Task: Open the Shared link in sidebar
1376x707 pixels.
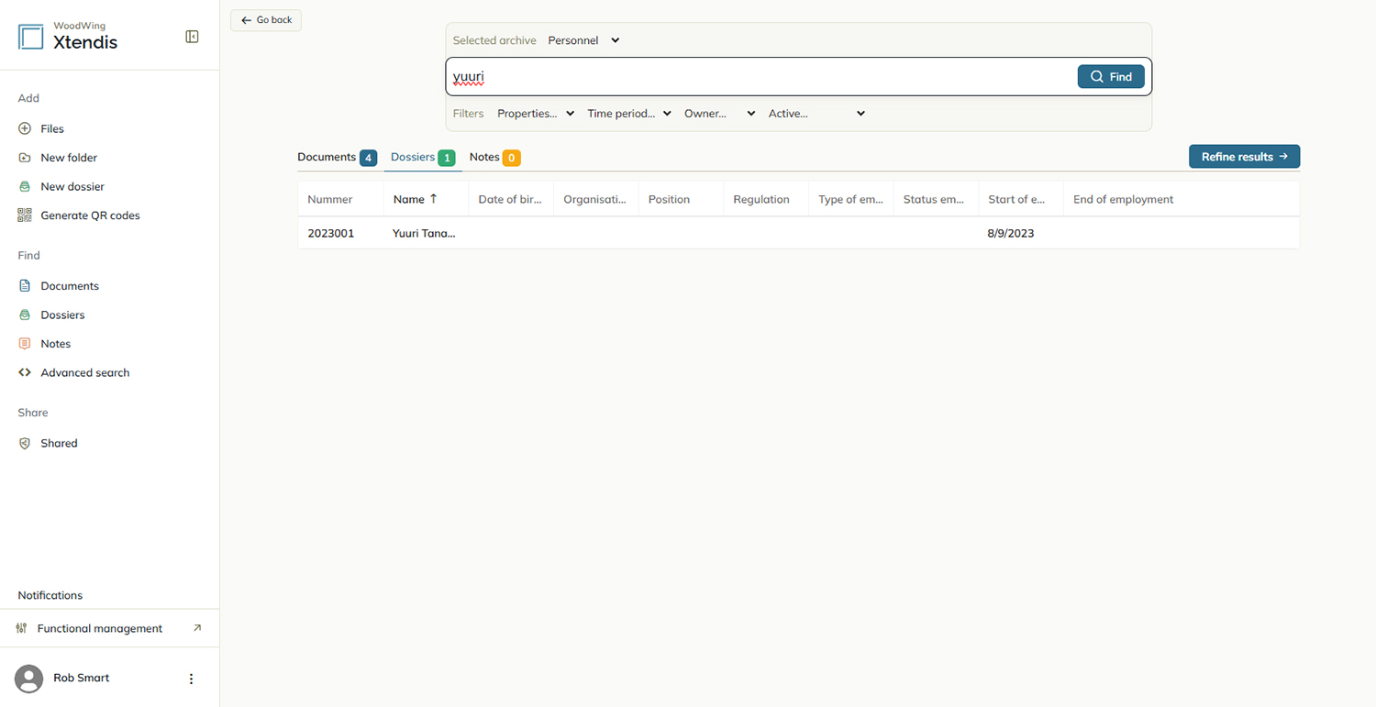Action: (x=59, y=443)
